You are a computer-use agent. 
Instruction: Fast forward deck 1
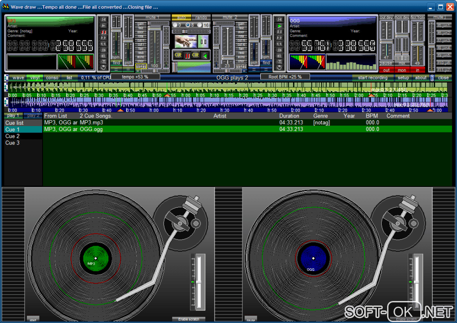(x=103, y=38)
